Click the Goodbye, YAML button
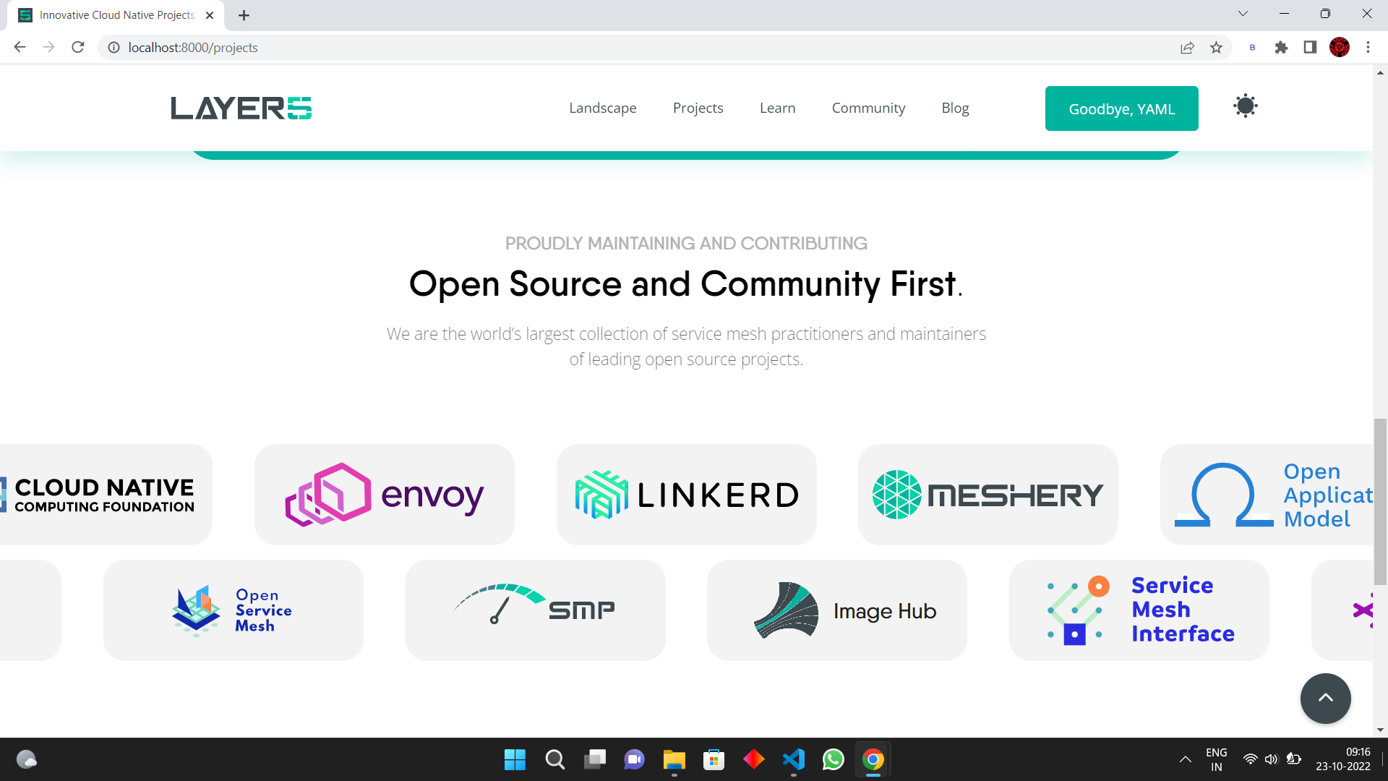Image resolution: width=1388 pixels, height=781 pixels. pyautogui.click(x=1121, y=108)
